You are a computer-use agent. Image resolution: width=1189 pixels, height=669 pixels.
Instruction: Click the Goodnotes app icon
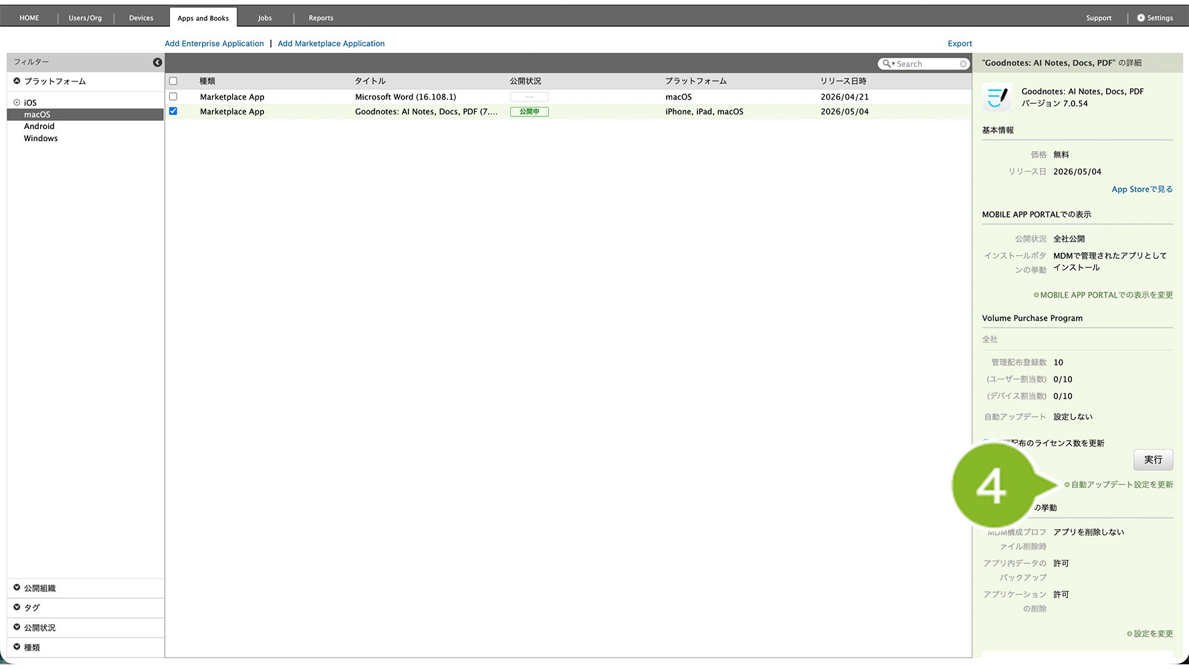point(996,98)
